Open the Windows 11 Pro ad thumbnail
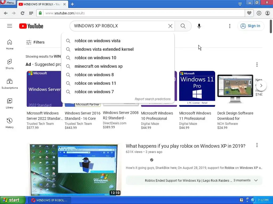The image size is (273, 204). click(x=197, y=89)
